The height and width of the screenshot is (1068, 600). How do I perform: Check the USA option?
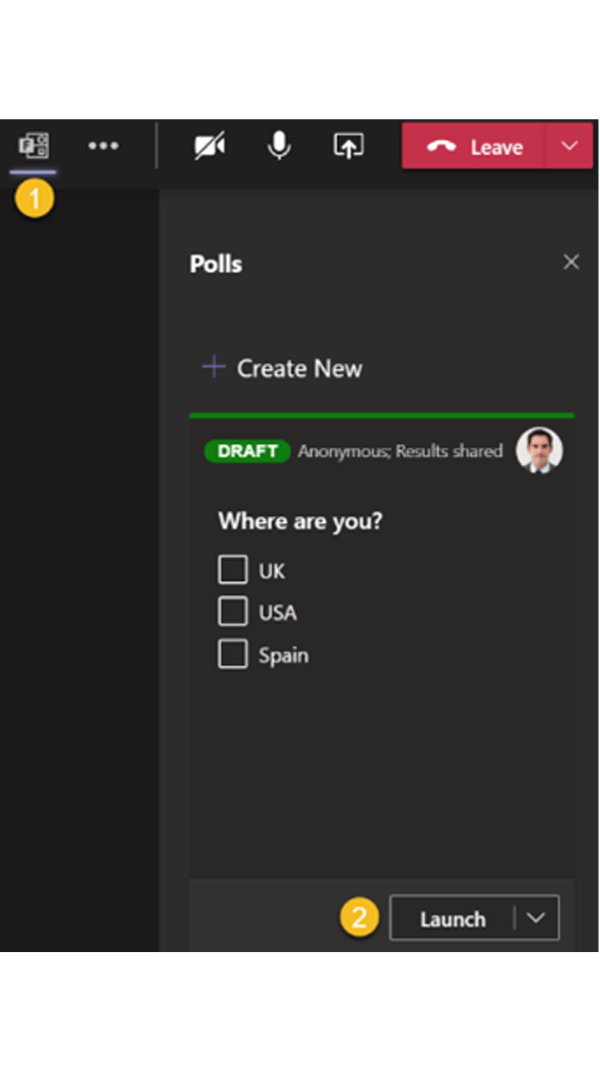coord(233,611)
